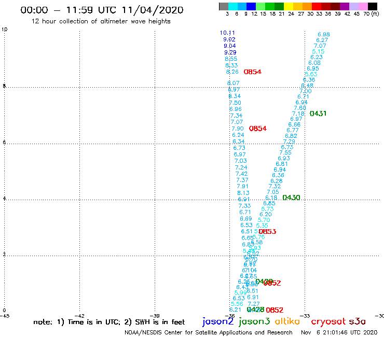Screen dimensions: 384x337
Task: Click the wave height value 7.91
Action: (242, 186)
